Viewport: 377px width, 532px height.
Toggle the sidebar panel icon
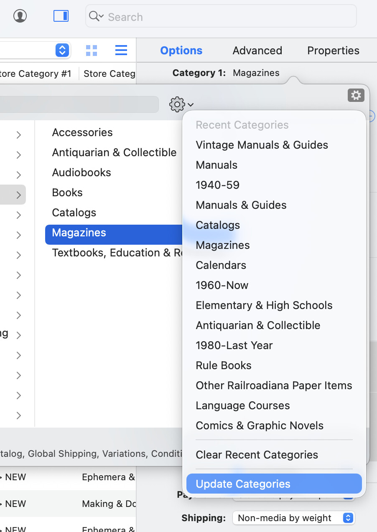61,16
